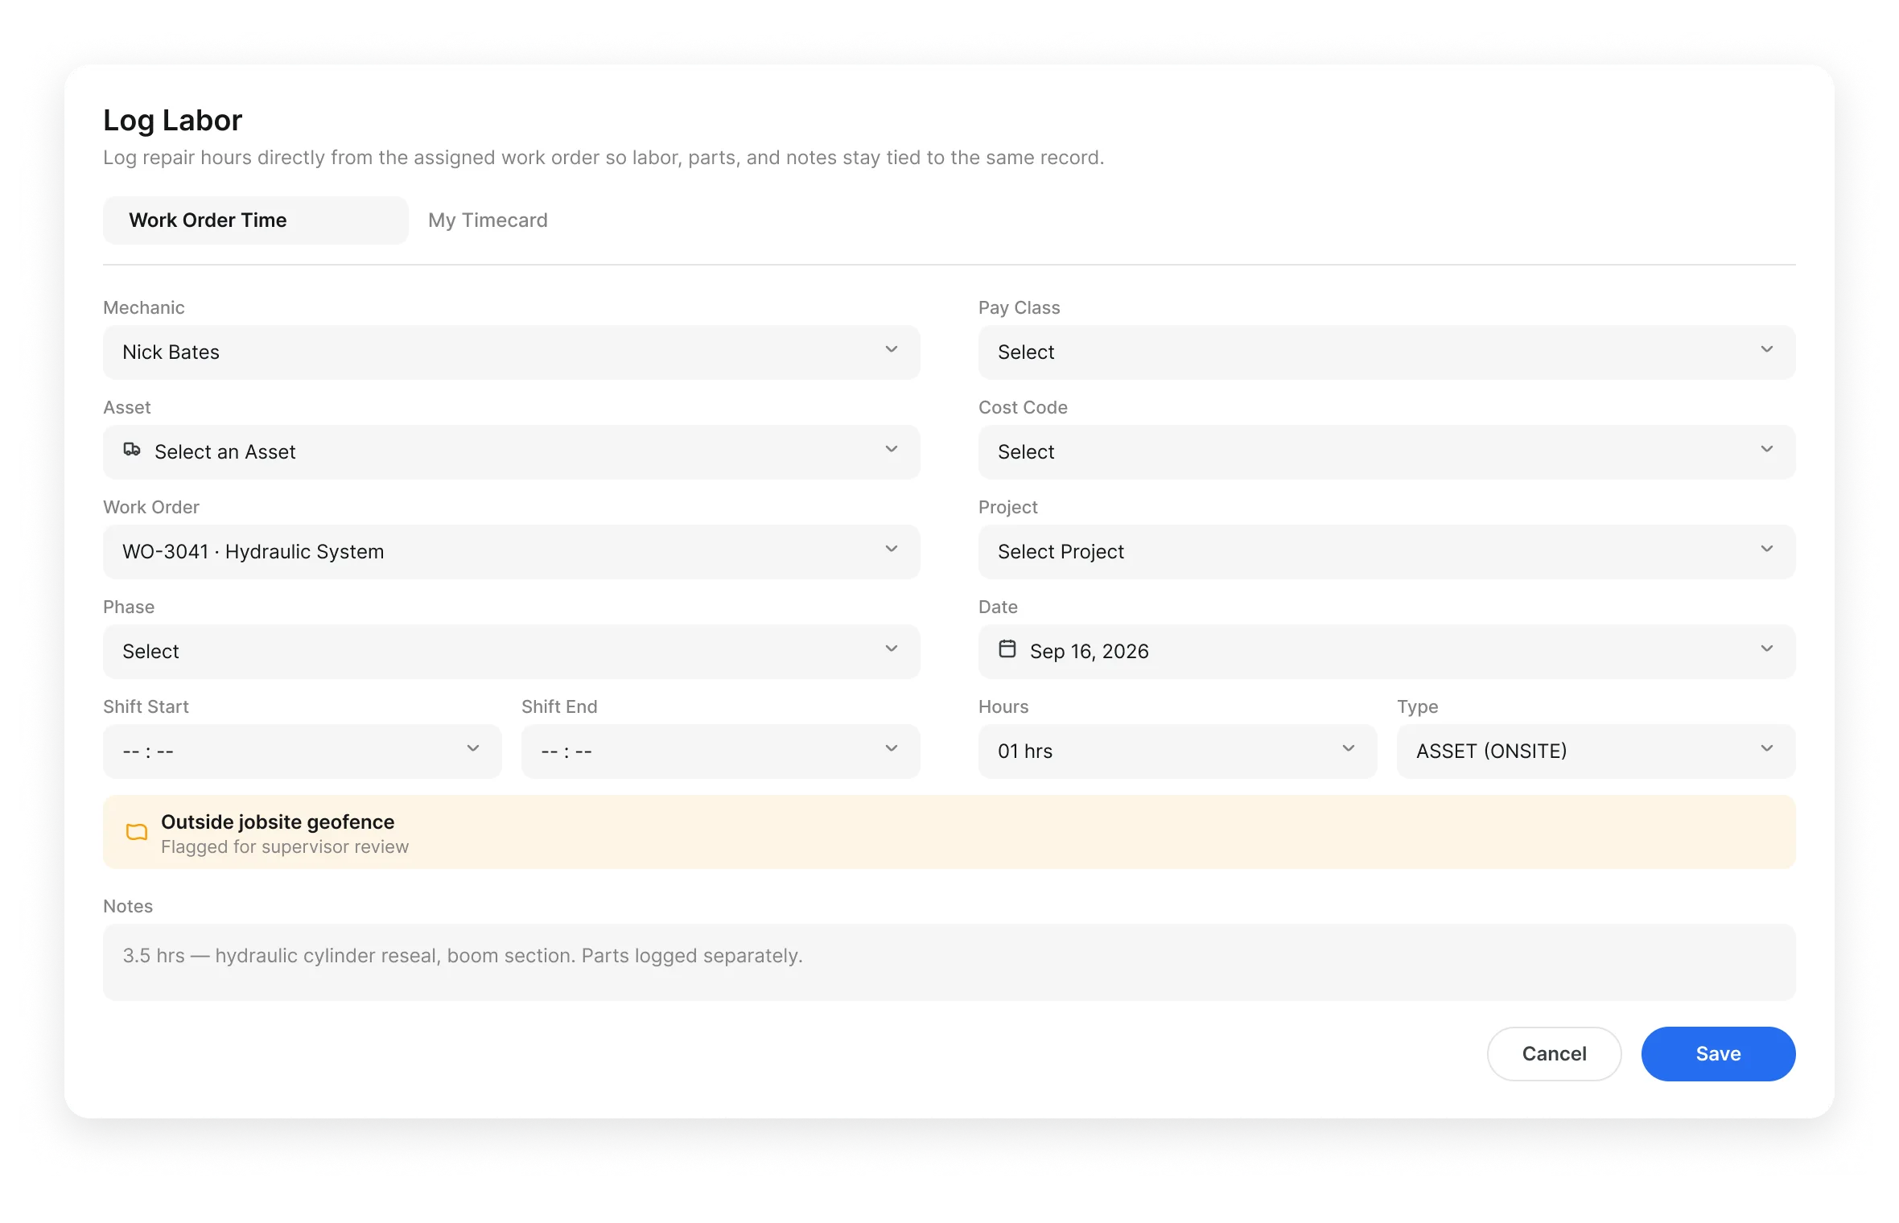Click into the Notes text field
The image size is (1899, 1223).
point(950,962)
